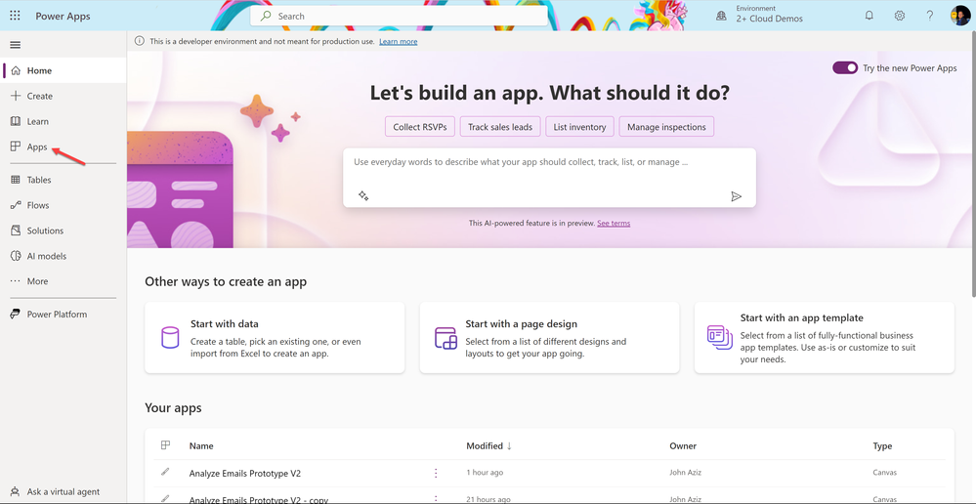Sort by the Name column header

pos(201,445)
